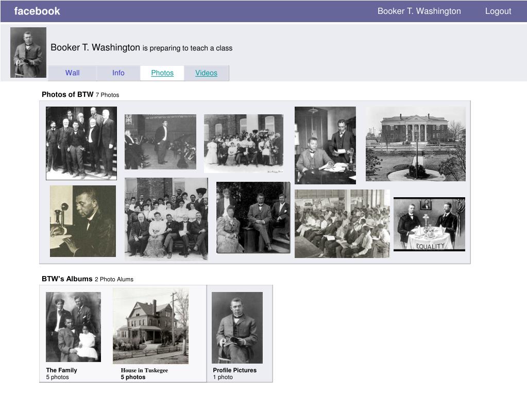Open photo of man beside candlestick telephone
The width and height of the screenshot is (527, 395).
click(82, 221)
